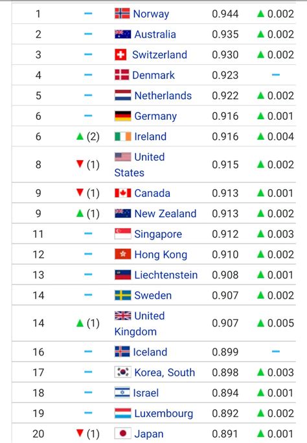Open the United Kingdom link
The image size is (307, 443).
pyautogui.click(x=139, y=323)
